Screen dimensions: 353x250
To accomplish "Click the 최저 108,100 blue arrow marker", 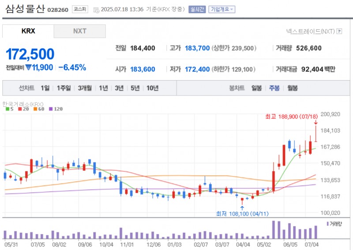I will 242,207.
